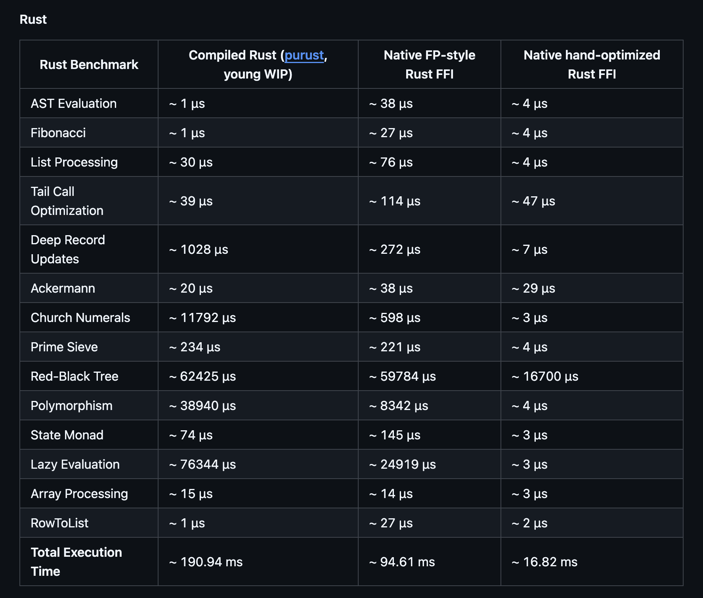Select the Church Numerals 11792 µs value
This screenshot has height=598, width=703.
click(202, 318)
